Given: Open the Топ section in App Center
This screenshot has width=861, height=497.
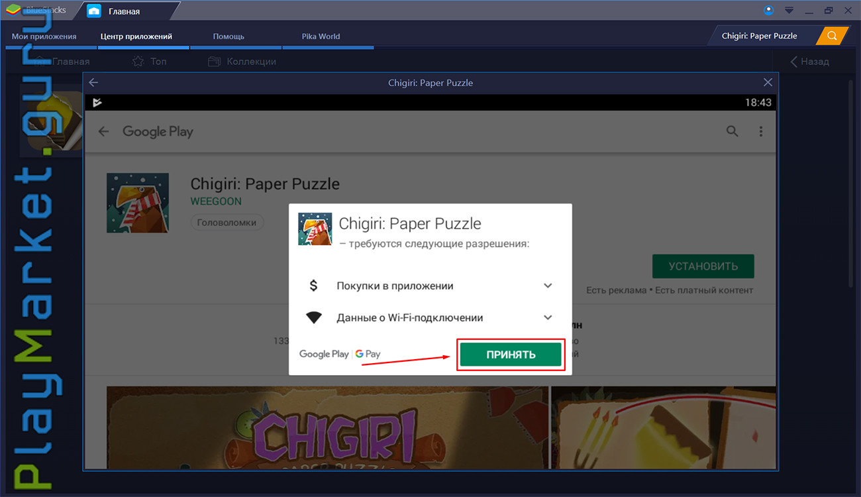Looking at the screenshot, I should click(150, 62).
